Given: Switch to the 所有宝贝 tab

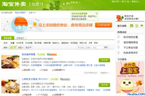Looking at the screenshot, I should pos(20,38).
